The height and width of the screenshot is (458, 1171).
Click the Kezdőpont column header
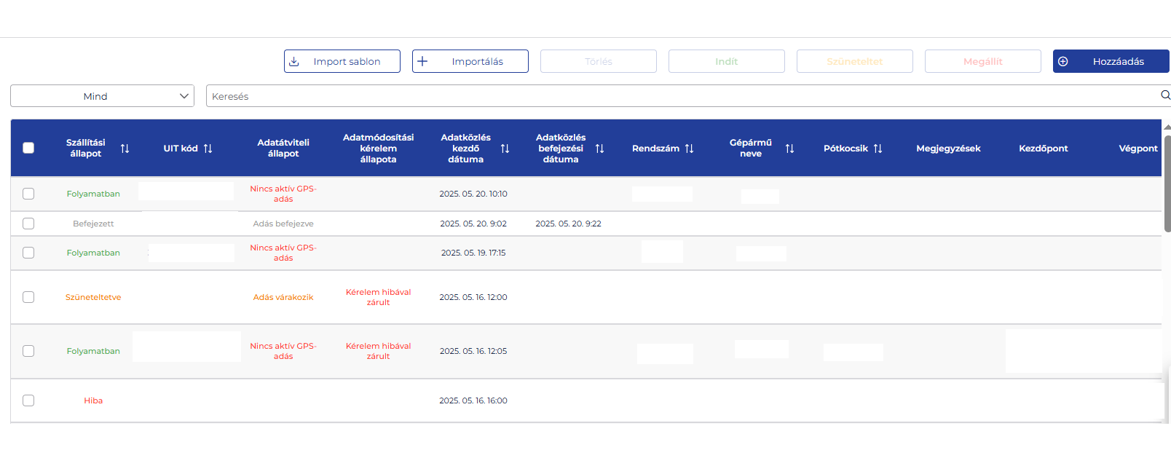pyautogui.click(x=1043, y=149)
